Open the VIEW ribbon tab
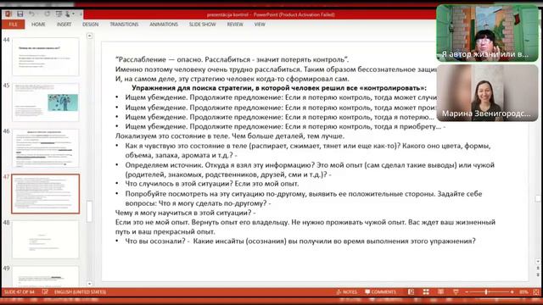This screenshot has width=543, height=305. tap(260, 25)
